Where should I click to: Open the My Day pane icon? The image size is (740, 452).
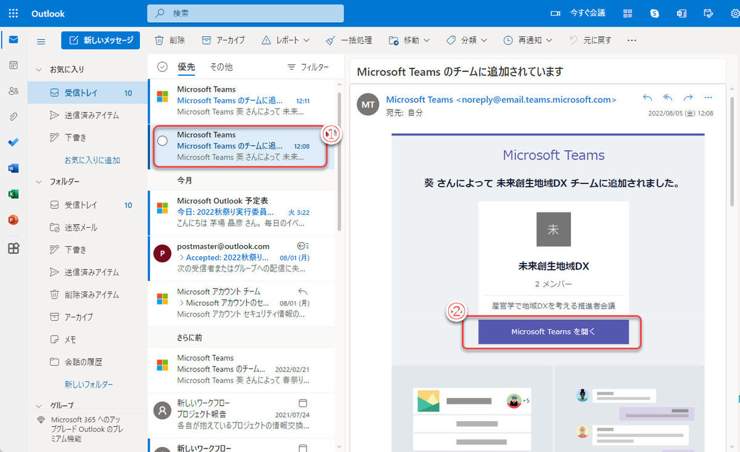709,13
